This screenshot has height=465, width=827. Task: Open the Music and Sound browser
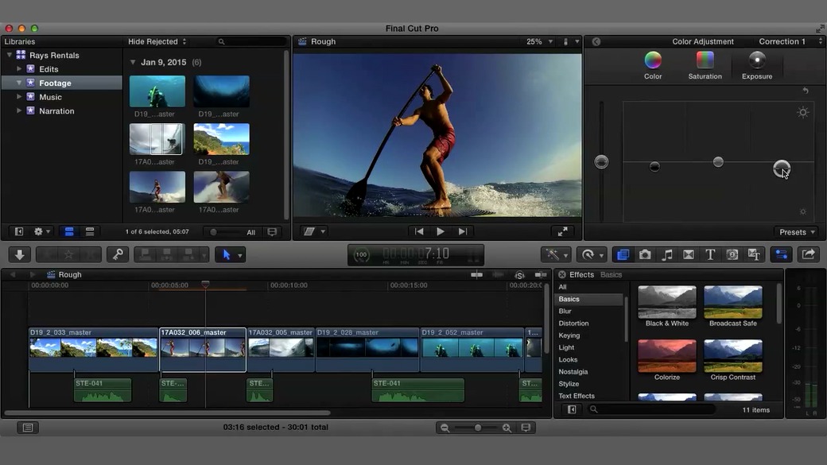point(667,254)
